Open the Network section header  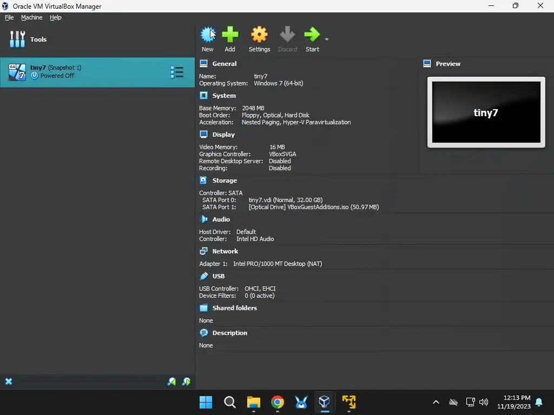225,251
